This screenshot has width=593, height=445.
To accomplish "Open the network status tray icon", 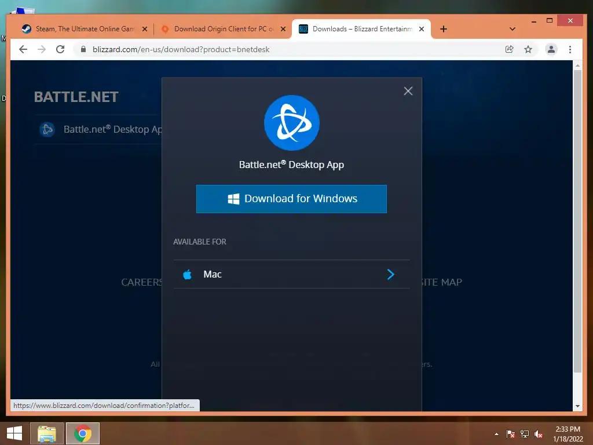I will 525,434.
